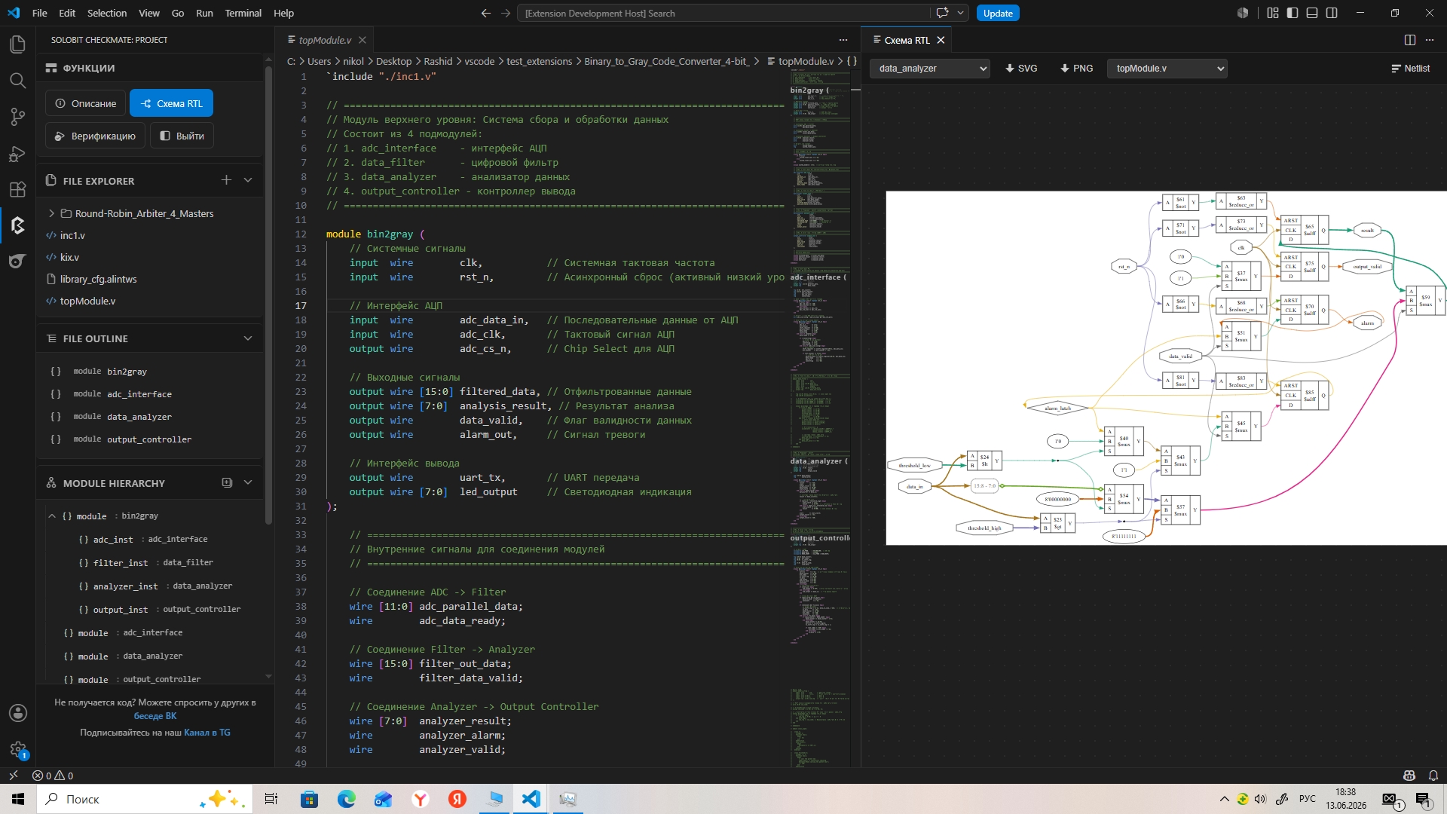Go back with navigation arrow
Image resolution: width=1447 pixels, height=814 pixels.
point(486,13)
